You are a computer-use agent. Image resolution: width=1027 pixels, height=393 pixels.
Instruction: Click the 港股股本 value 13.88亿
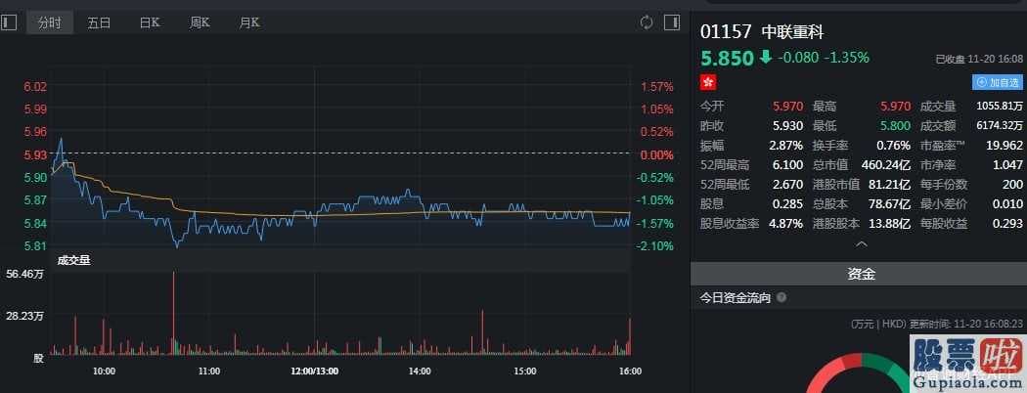pyautogui.click(x=891, y=224)
